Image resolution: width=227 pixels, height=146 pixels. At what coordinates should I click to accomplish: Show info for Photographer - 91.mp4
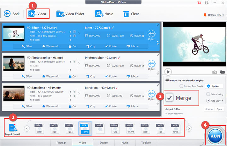pos(29,57)
